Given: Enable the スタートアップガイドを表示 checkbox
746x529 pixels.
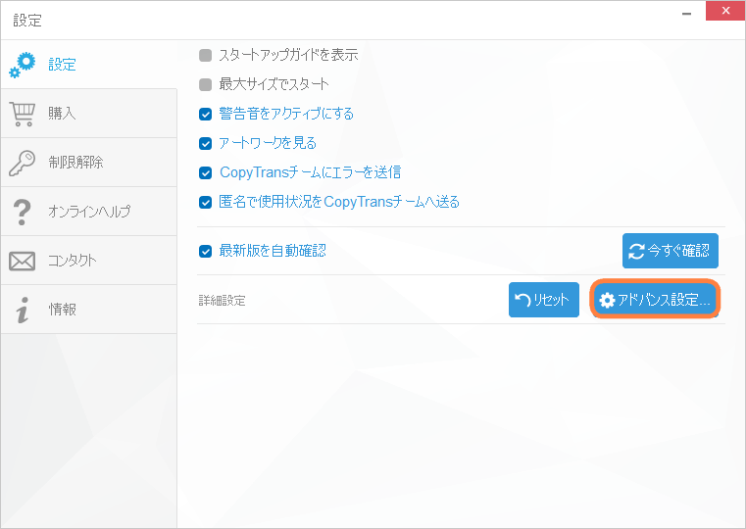Looking at the screenshot, I should click(x=206, y=55).
